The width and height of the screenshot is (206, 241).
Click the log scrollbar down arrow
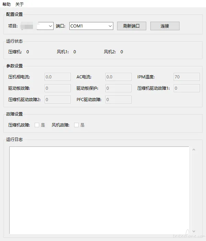point(194,231)
